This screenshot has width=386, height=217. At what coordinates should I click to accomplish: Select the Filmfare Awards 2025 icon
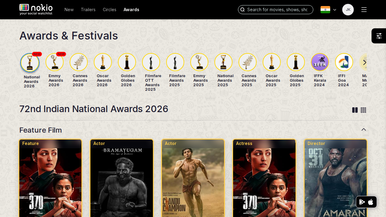(x=175, y=62)
